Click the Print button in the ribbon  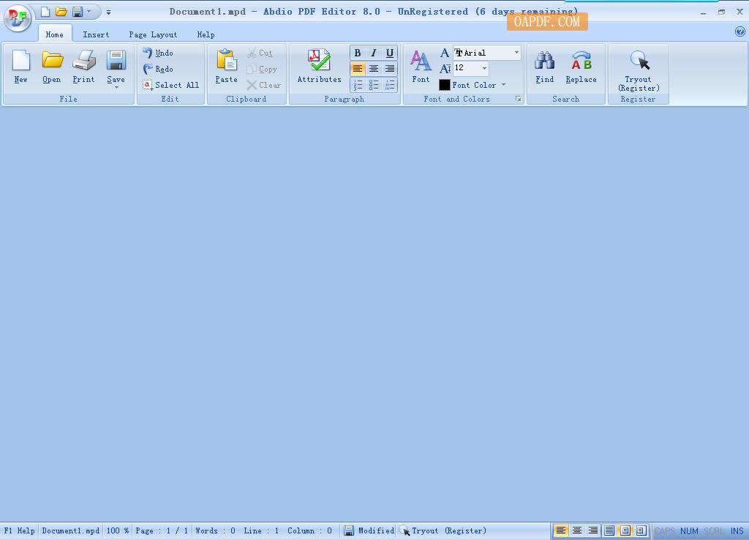[83, 67]
